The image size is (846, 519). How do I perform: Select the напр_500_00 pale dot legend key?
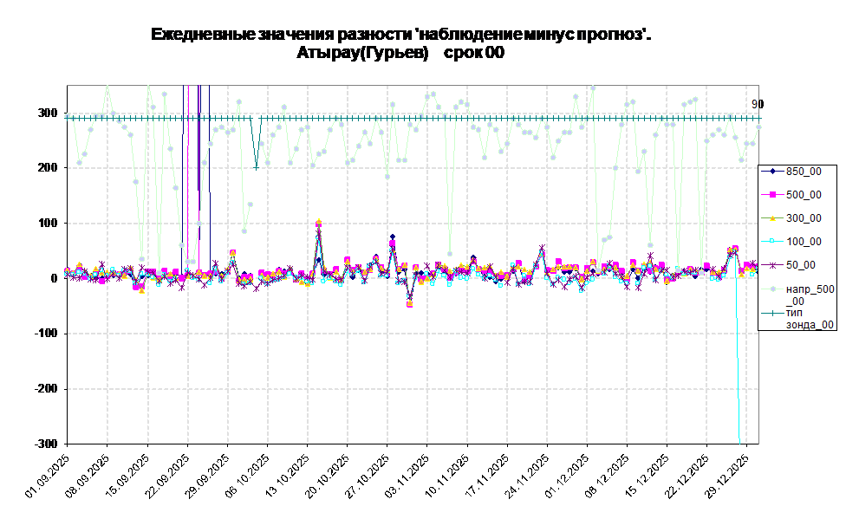click(x=772, y=289)
